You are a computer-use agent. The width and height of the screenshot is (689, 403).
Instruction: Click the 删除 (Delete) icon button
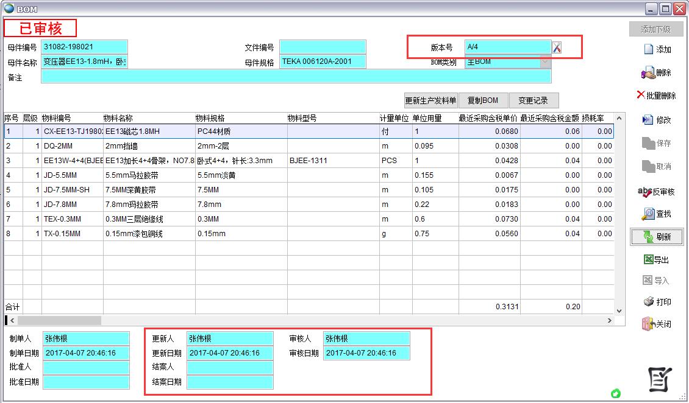pyautogui.click(x=656, y=73)
